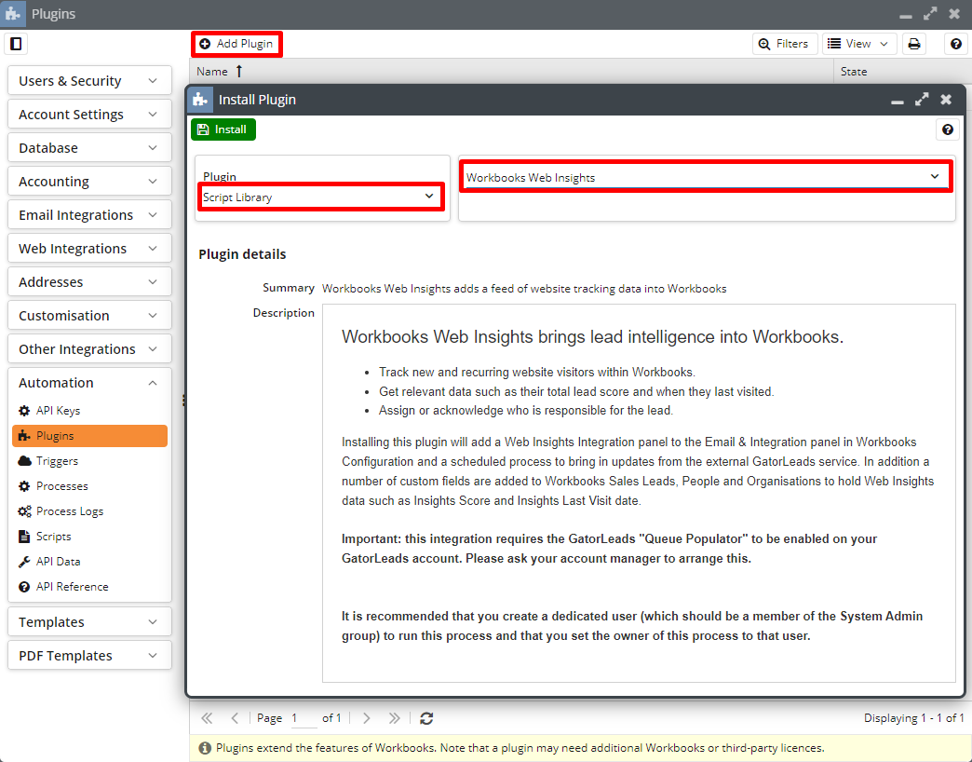Expand the Accounting section

coord(89,181)
